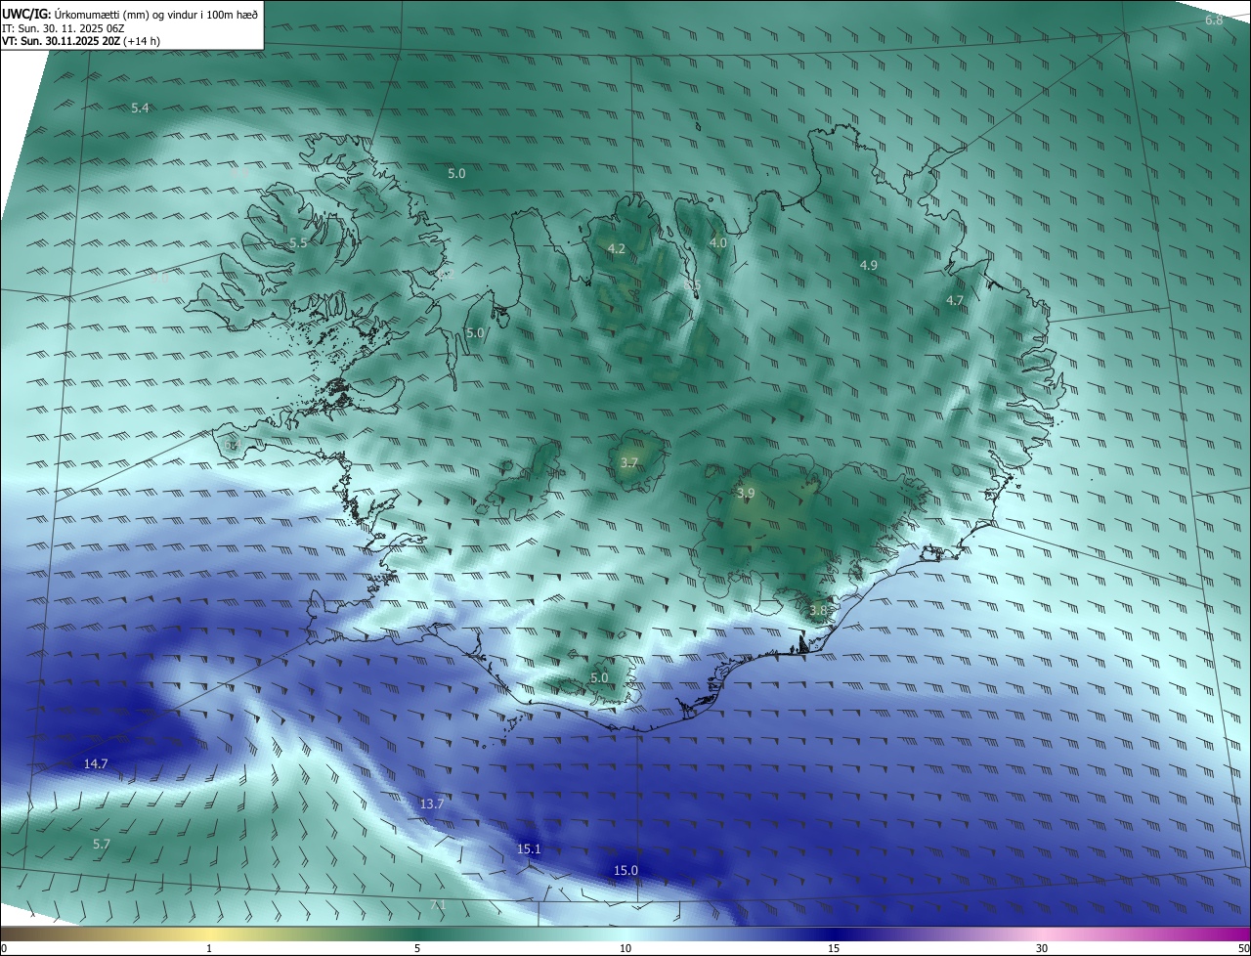Click the 3.8 value label on the map
Image resolution: width=1251 pixels, height=956 pixels.
coord(818,610)
